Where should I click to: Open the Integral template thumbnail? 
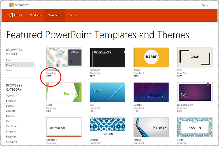(x=108, y=127)
